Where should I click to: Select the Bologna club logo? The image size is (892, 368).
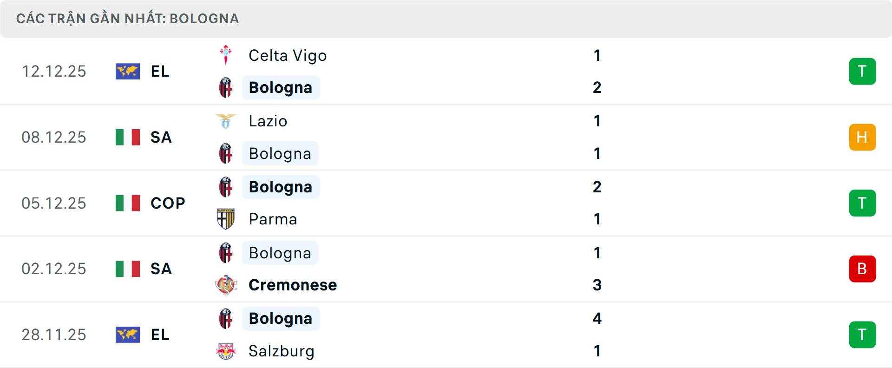(226, 87)
